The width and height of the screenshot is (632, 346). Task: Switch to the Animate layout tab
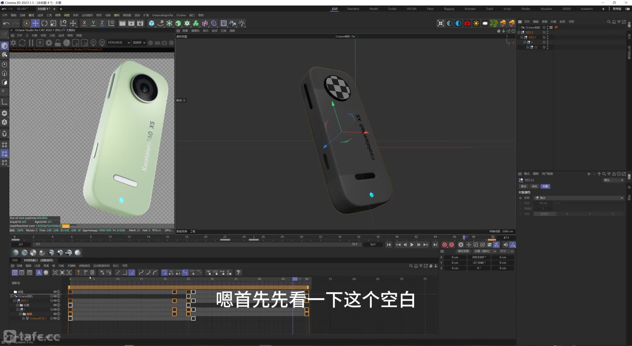pos(470,9)
